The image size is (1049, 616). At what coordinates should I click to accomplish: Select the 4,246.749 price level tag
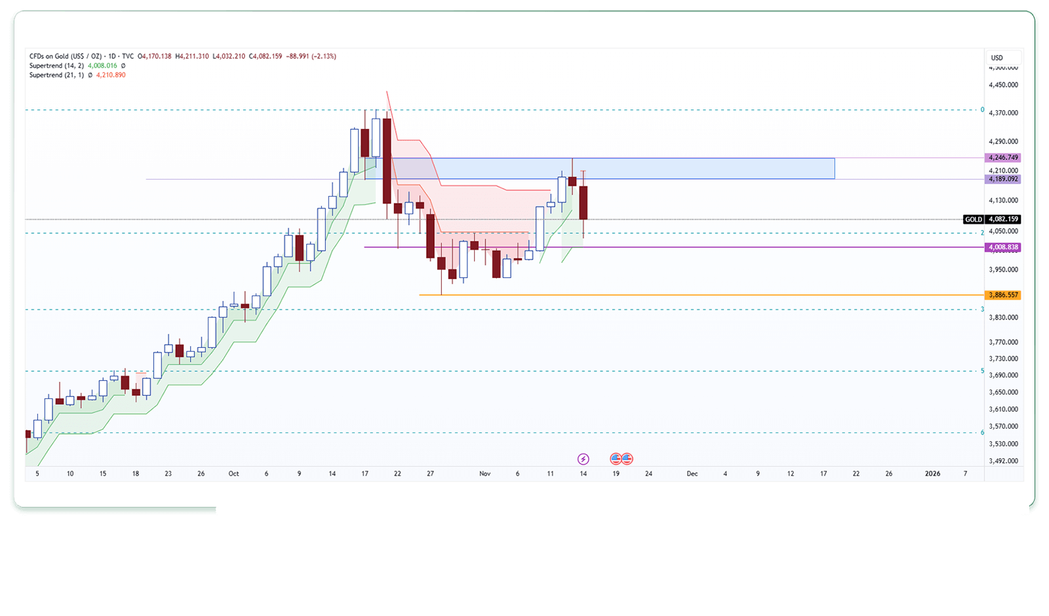1003,157
